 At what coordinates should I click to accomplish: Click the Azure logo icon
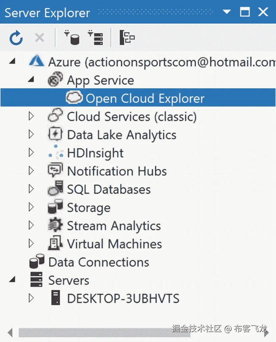36,61
